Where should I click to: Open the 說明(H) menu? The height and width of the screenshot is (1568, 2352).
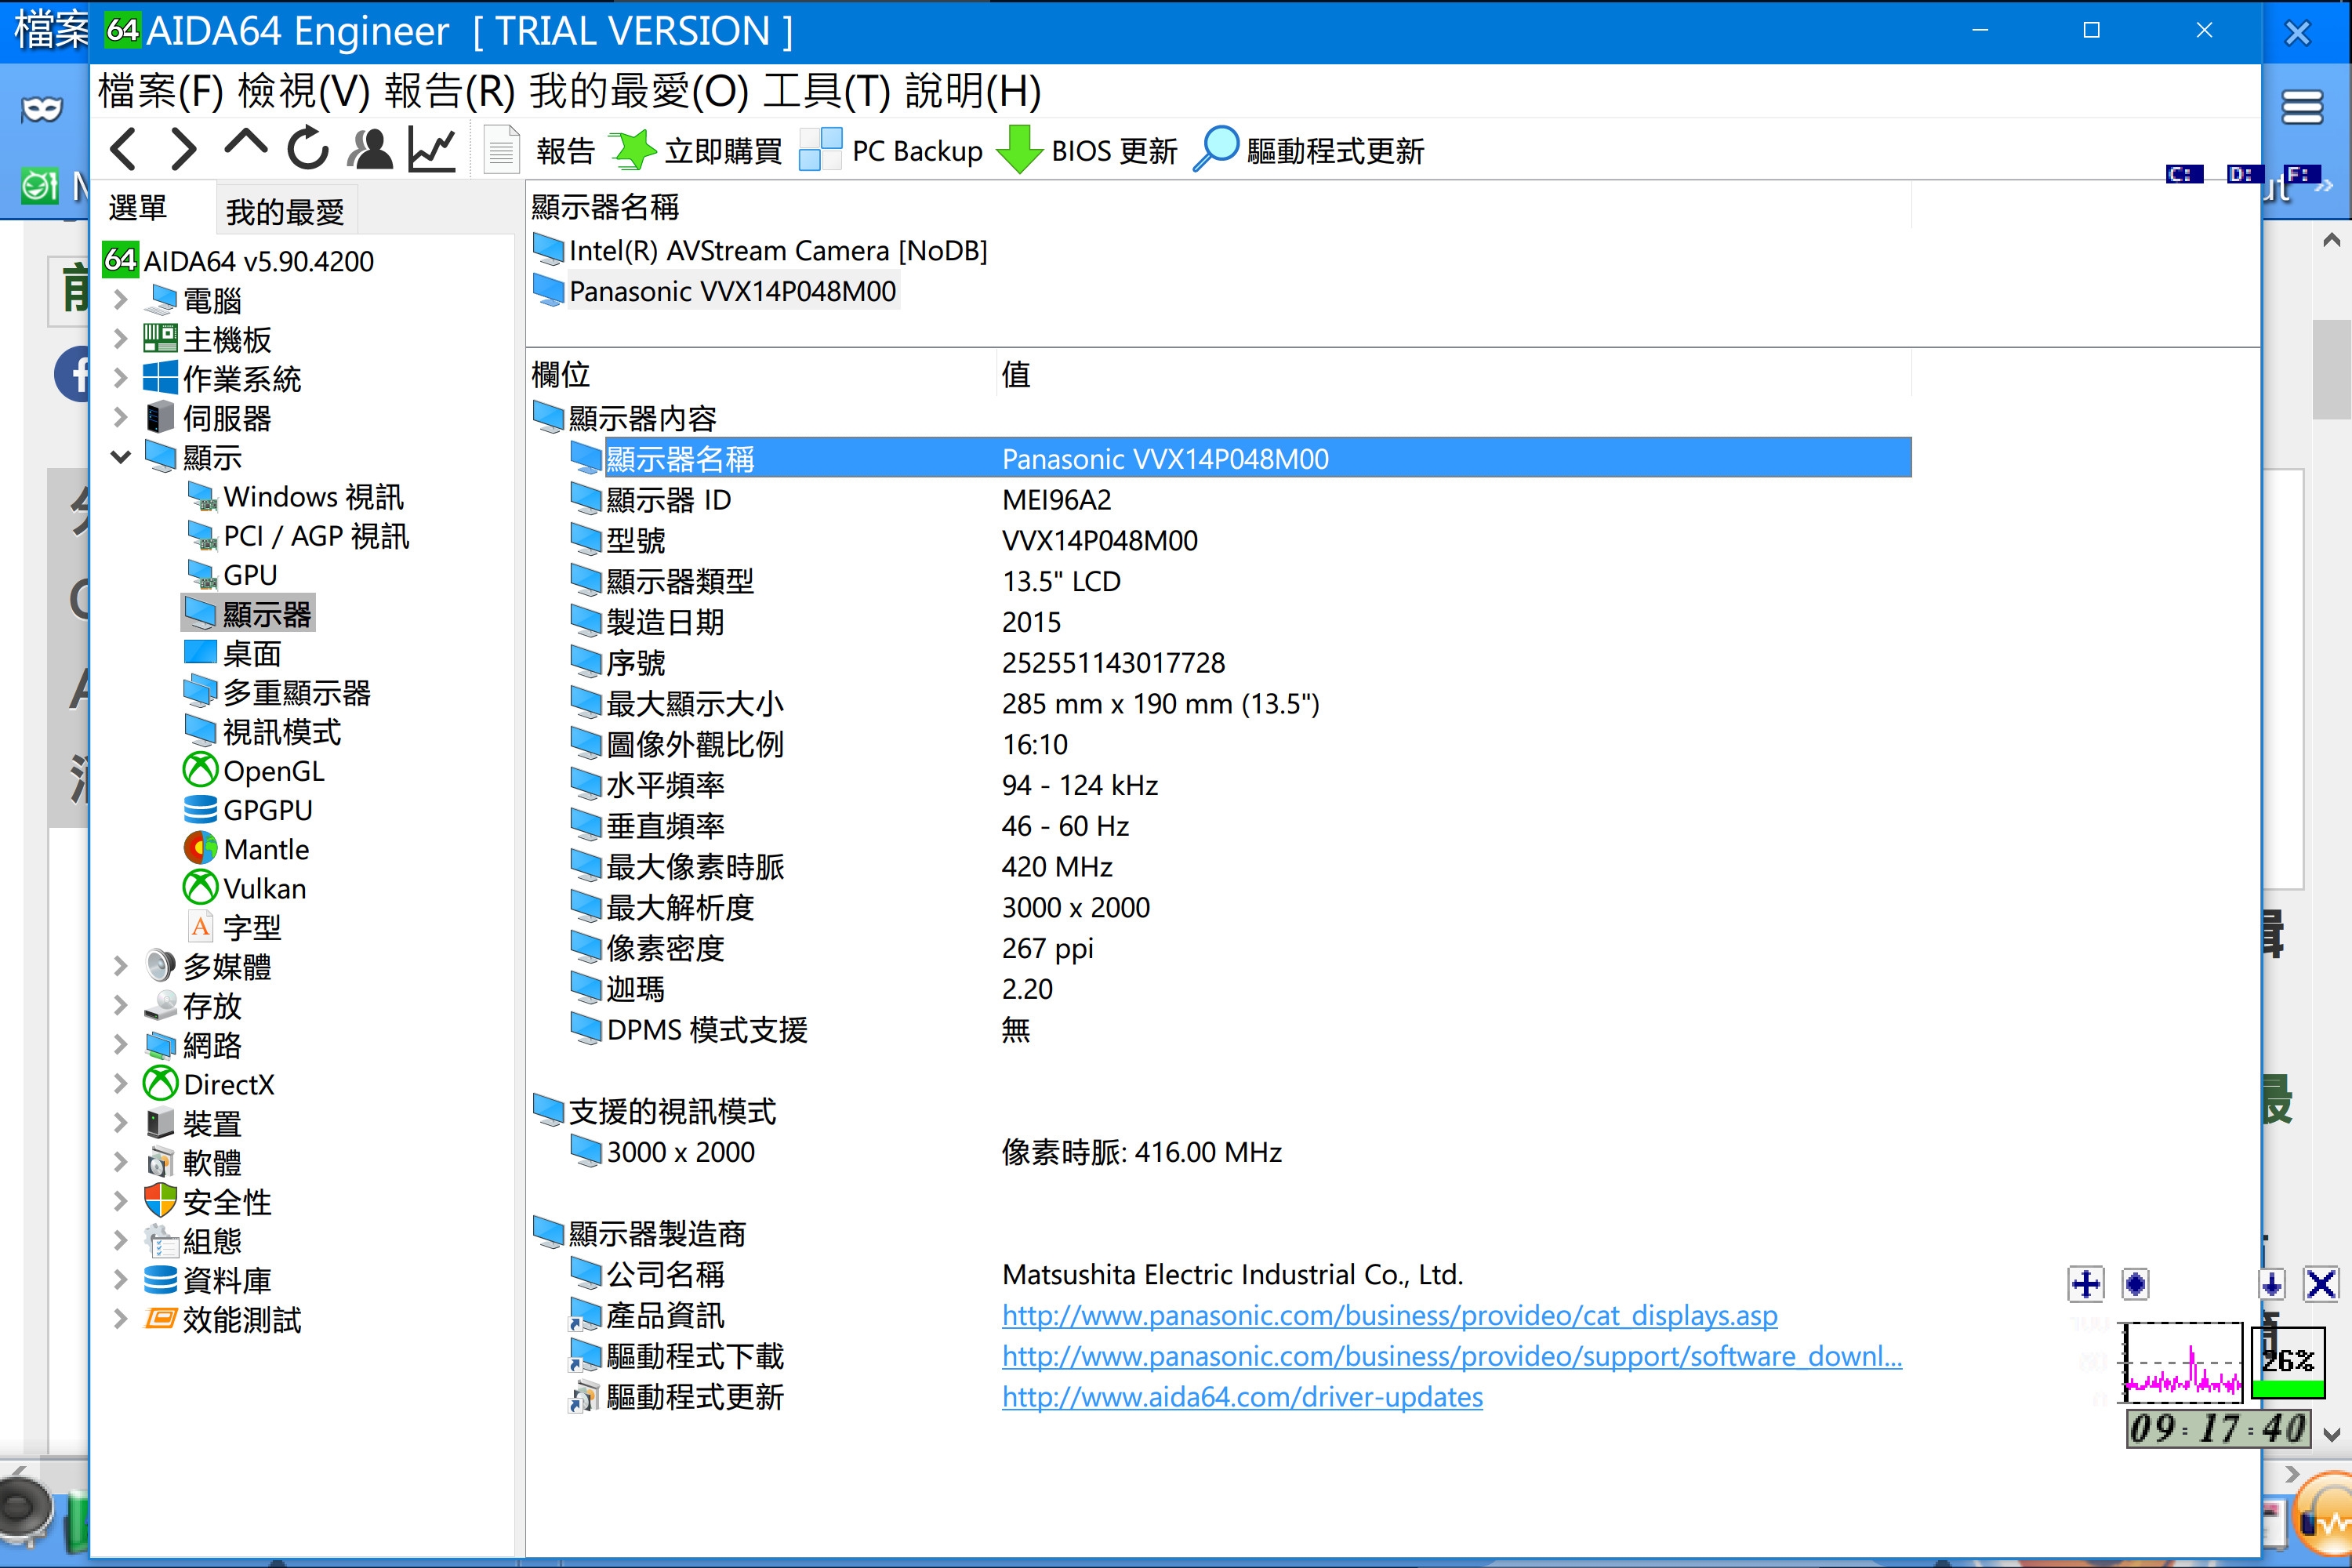coord(973,92)
